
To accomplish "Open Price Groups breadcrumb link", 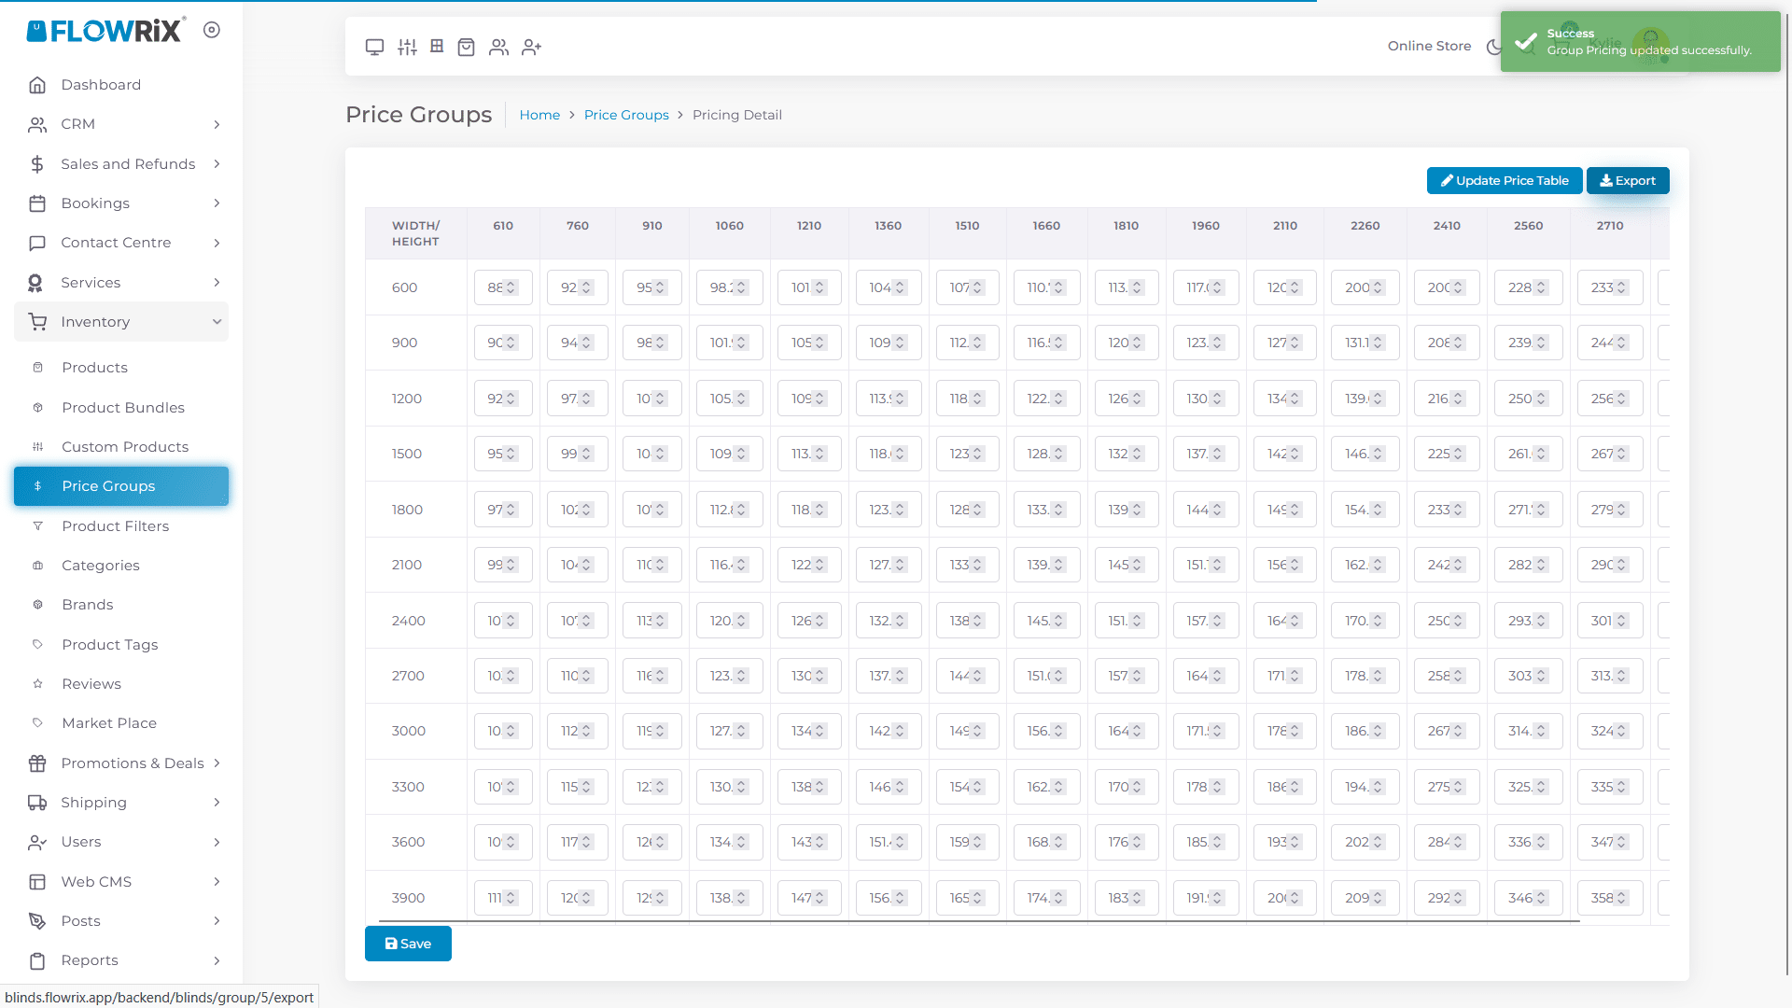I will point(626,115).
